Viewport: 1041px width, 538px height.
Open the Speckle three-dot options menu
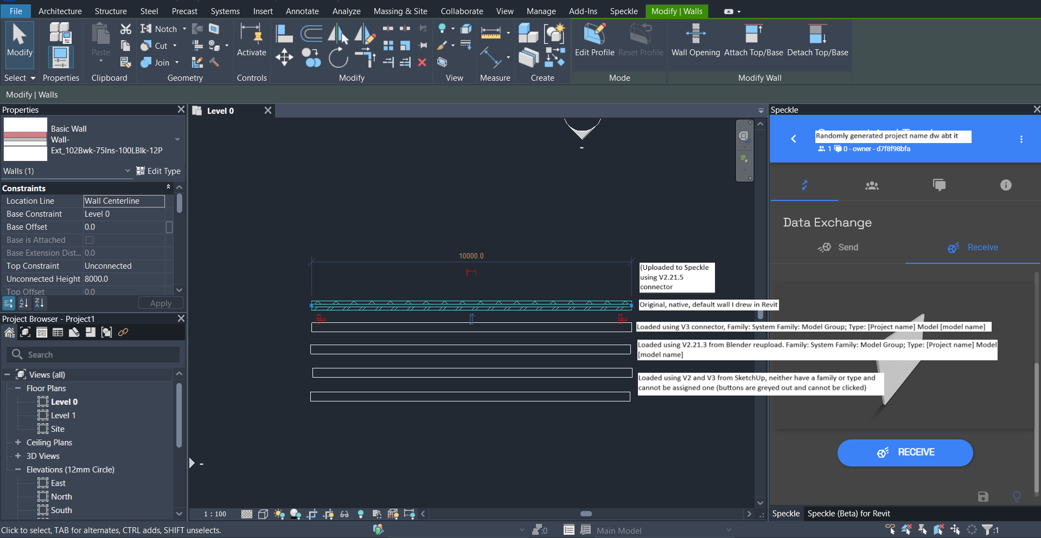pyautogui.click(x=1021, y=139)
